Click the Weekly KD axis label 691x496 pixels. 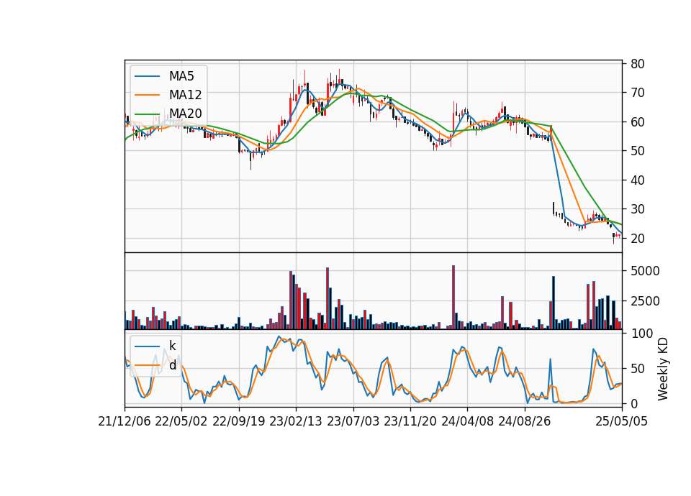[x=662, y=369]
